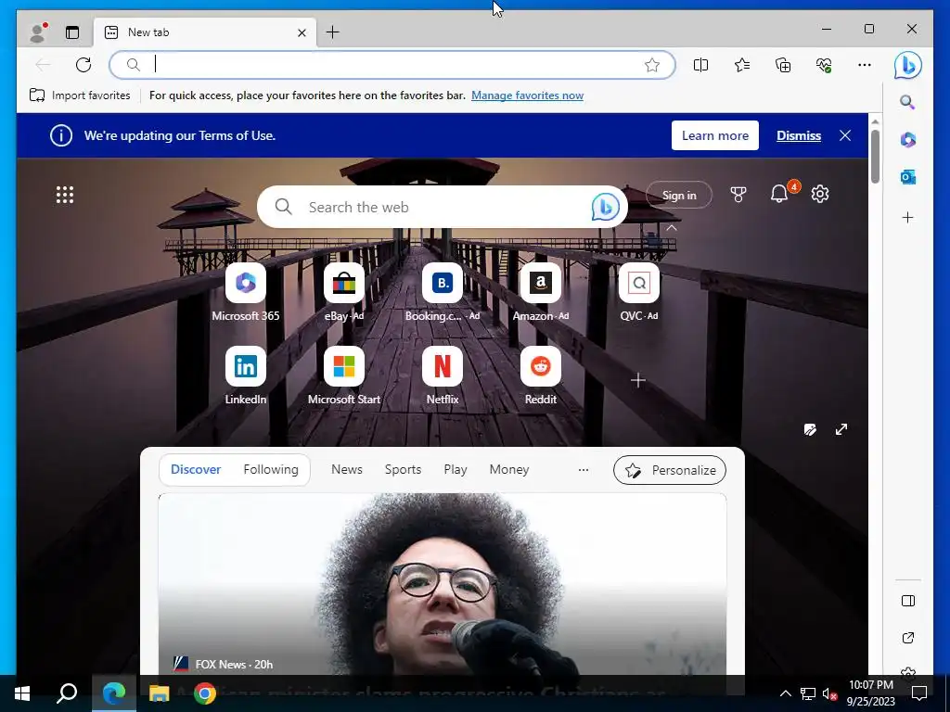This screenshot has height=712, width=950.
Task: Open Manage favorites now link
Action: [527, 95]
